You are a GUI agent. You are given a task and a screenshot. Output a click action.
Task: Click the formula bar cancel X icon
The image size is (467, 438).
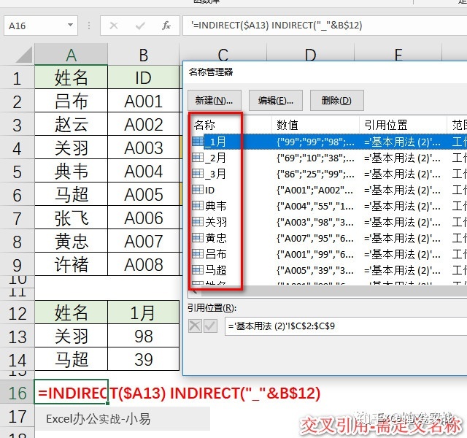[114, 26]
